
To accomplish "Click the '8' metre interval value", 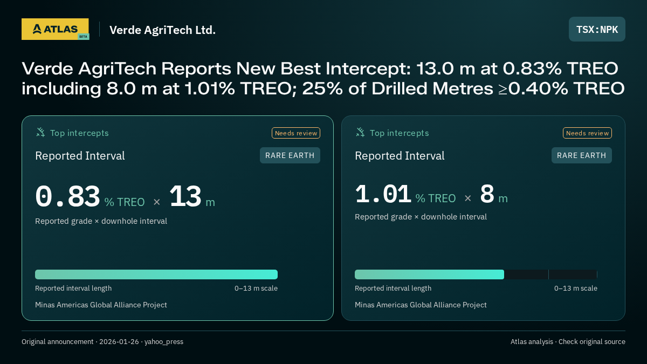I will click(x=487, y=194).
